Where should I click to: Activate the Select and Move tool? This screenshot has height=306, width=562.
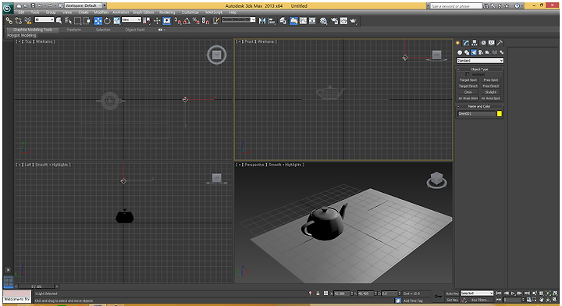(98, 21)
